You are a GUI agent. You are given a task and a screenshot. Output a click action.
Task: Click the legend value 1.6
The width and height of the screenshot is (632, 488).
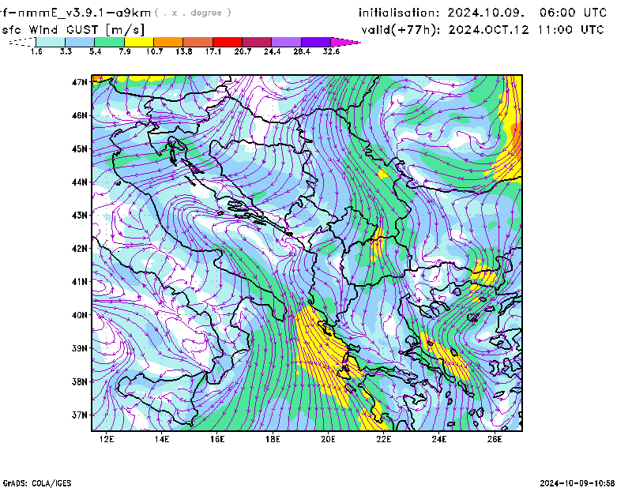pos(36,51)
